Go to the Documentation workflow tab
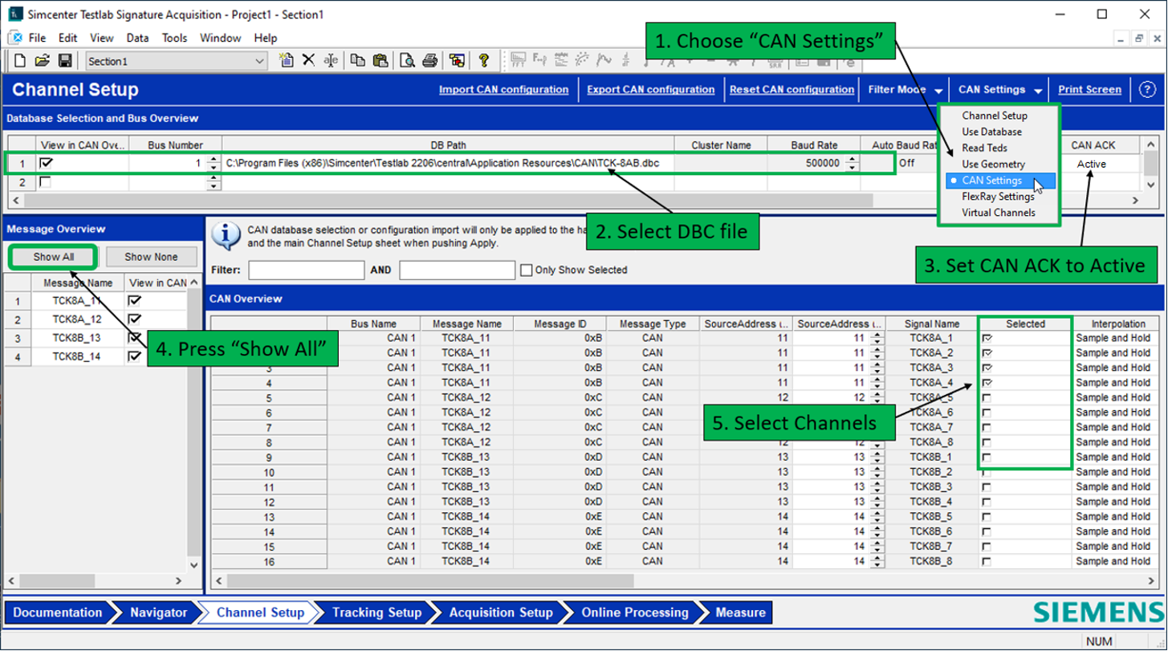Viewport: 1168px width, 651px height. click(x=58, y=613)
